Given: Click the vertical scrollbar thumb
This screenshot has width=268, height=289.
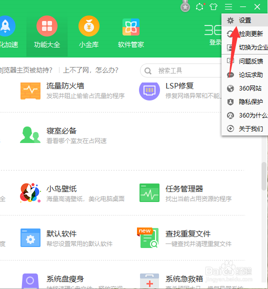Looking at the screenshot, I should point(264,176).
